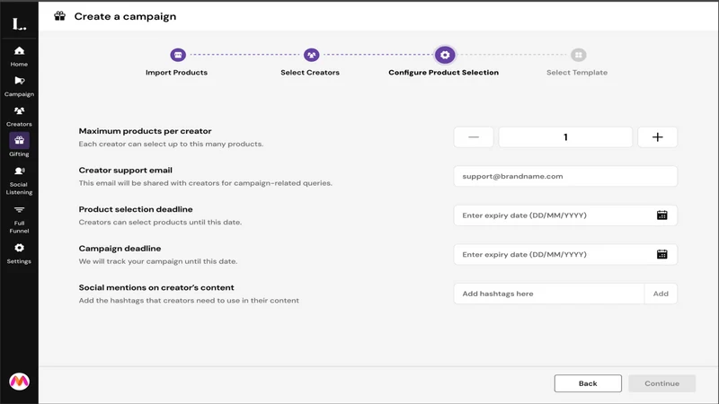Click the Back button
Viewport: 719px width, 404px height.
[588, 383]
